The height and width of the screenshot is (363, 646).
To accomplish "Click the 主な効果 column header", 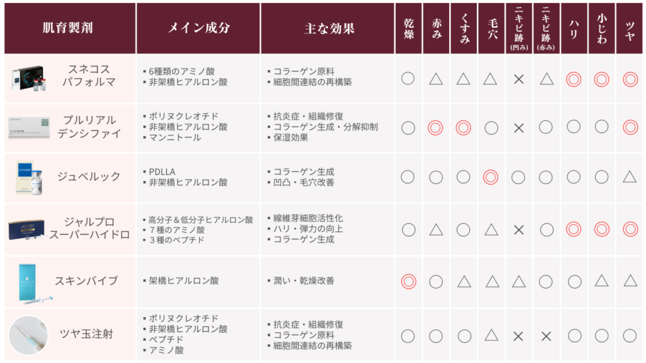I will coord(328,28).
